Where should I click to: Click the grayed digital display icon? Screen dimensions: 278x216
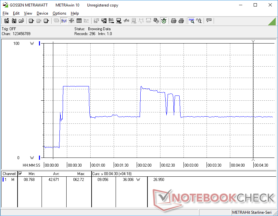coord(57,21)
